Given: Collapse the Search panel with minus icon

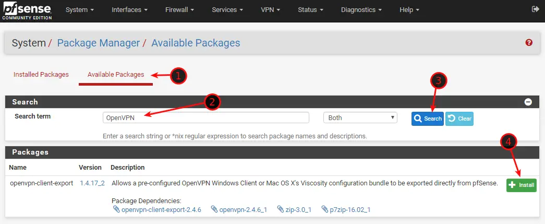Looking at the screenshot, I should pos(528,102).
